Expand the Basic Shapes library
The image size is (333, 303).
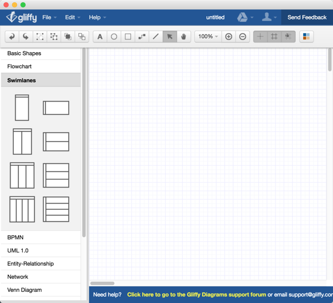tap(41, 53)
